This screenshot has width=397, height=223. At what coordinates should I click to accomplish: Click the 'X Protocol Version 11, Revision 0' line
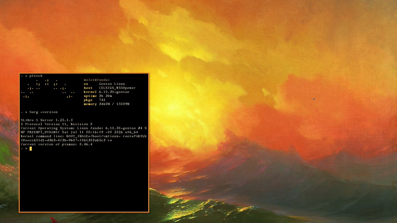[x=56, y=124]
